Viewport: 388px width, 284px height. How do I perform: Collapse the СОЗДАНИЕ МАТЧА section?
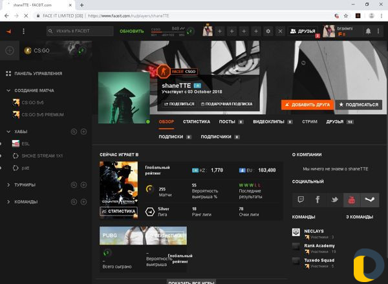(8, 90)
